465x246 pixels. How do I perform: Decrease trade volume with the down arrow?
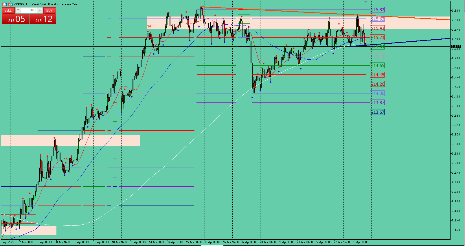(18, 10)
